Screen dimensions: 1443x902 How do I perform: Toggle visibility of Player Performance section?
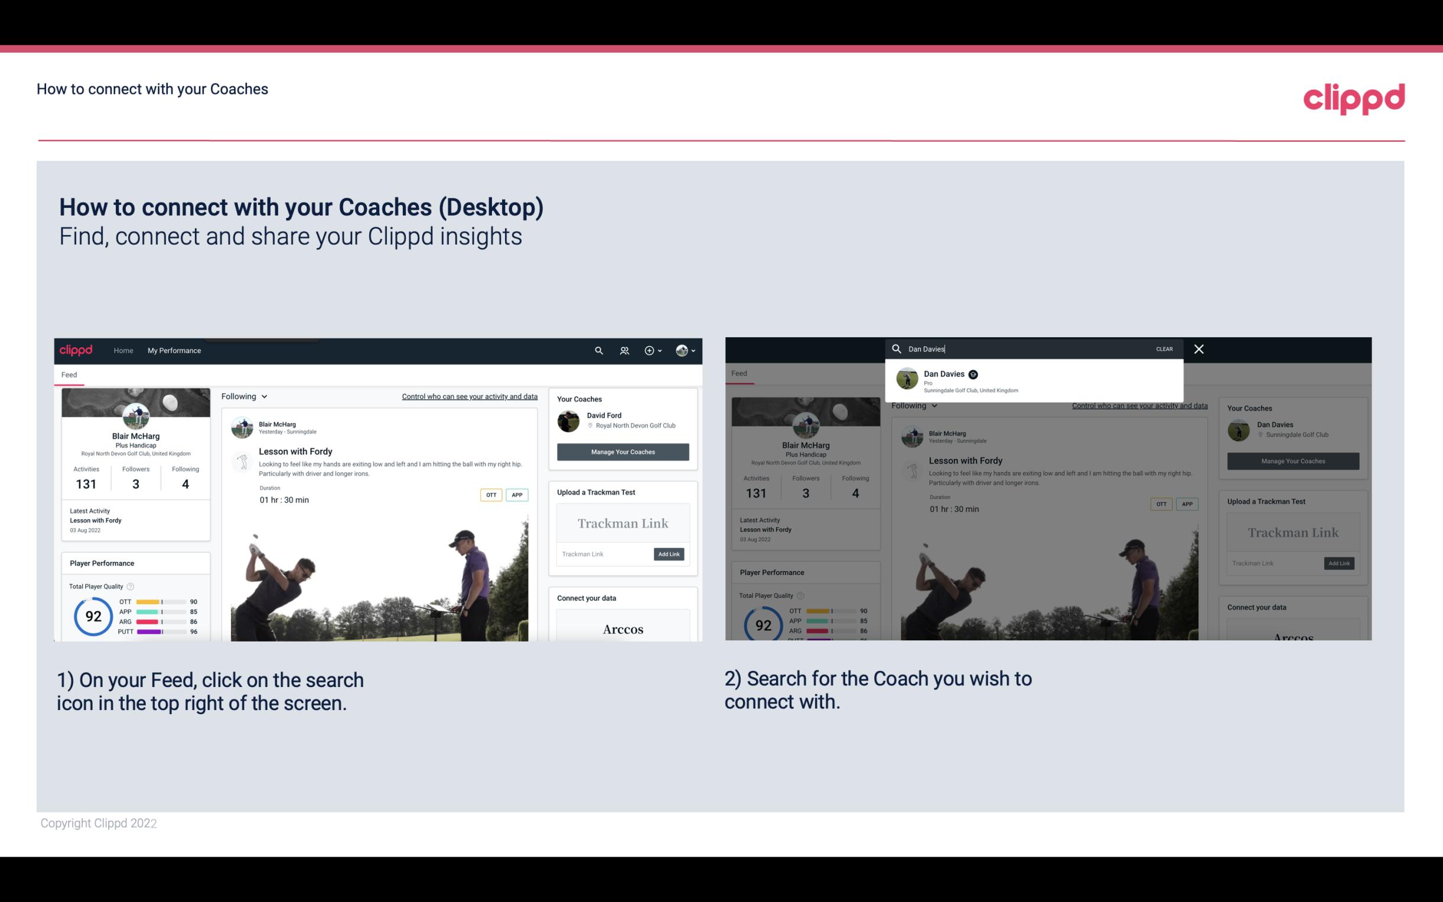click(102, 562)
